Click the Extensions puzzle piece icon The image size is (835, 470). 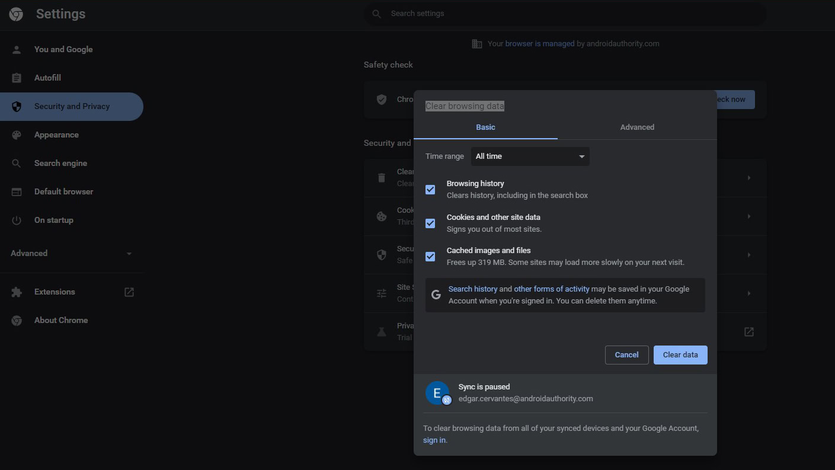17,292
